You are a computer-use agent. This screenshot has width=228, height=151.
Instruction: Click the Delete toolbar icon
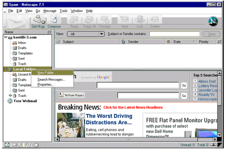tap(155, 19)
